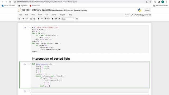This screenshot has height=95, width=169.
Task: Bookmark this page with star icon
Action: (x=151, y=2)
